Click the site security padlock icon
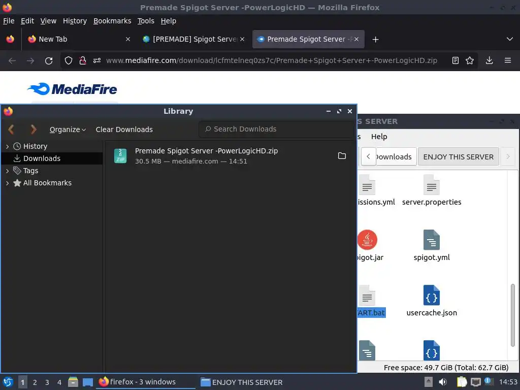The width and height of the screenshot is (520, 390). tap(83, 61)
